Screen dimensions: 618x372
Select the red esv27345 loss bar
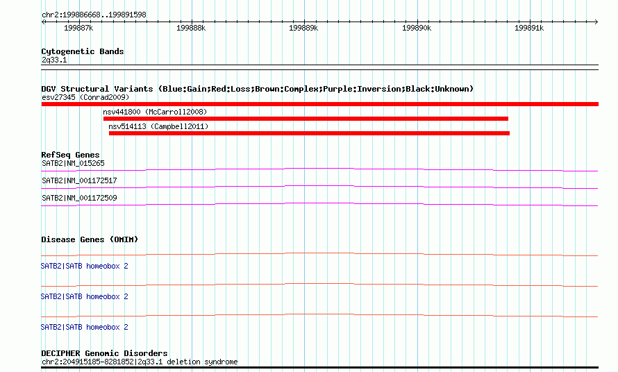(x=320, y=104)
